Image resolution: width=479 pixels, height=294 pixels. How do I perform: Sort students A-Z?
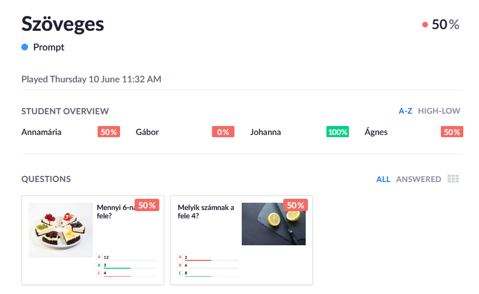click(x=406, y=111)
